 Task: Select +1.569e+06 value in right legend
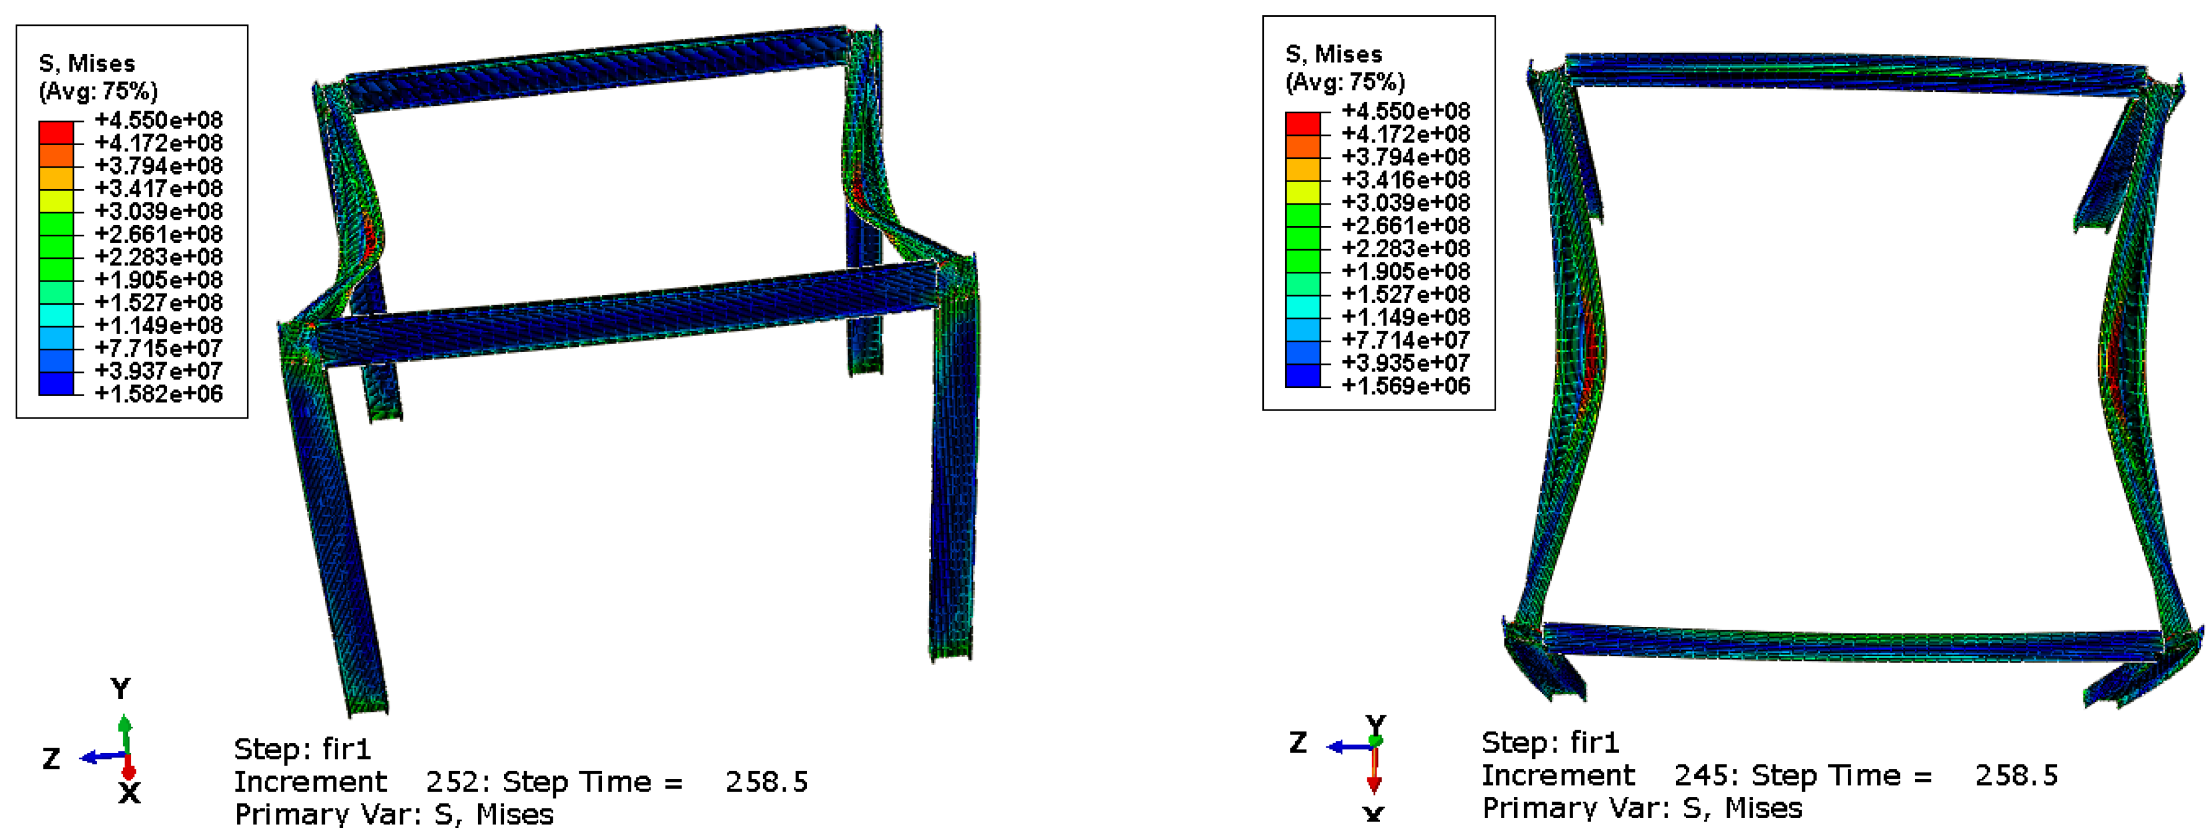click(1405, 386)
